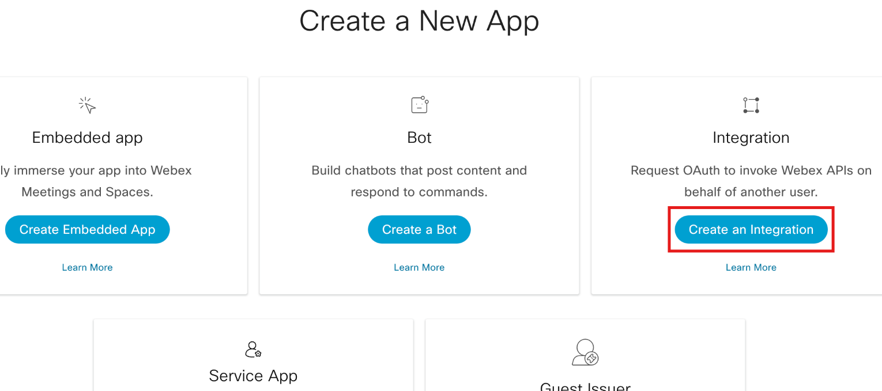This screenshot has height=391, width=882.
Task: Click the Bot face icon
Action: click(x=419, y=105)
